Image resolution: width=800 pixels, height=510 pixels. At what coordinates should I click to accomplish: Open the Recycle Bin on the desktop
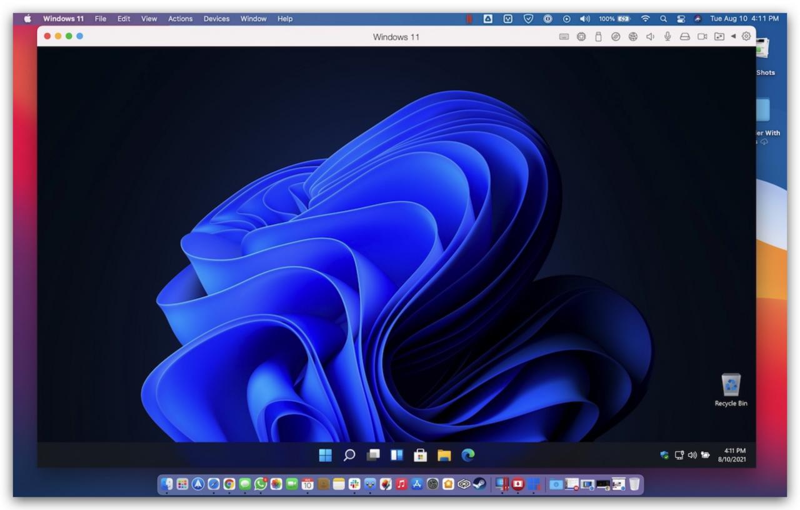click(730, 384)
